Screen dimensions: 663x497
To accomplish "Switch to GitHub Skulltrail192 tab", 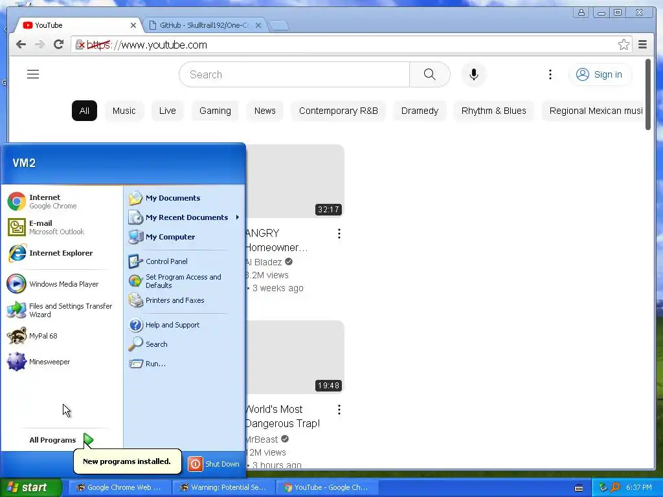I will click(203, 25).
